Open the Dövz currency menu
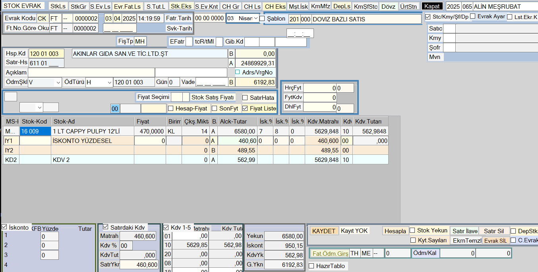 pyautogui.click(x=389, y=6)
